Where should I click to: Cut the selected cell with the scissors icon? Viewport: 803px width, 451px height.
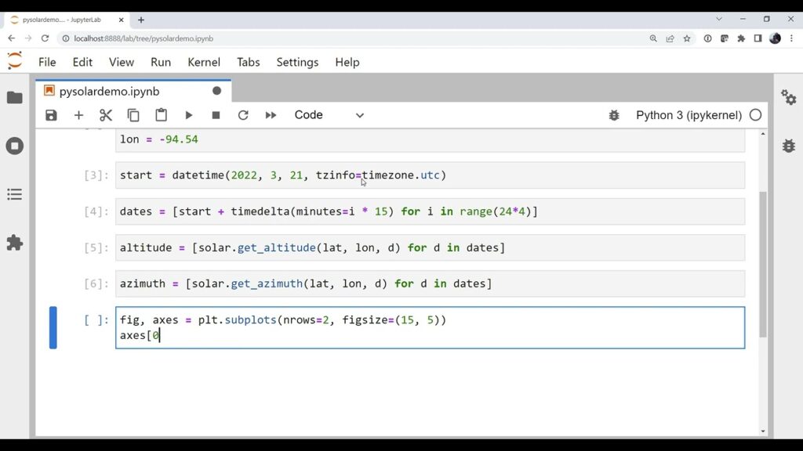[x=106, y=114]
